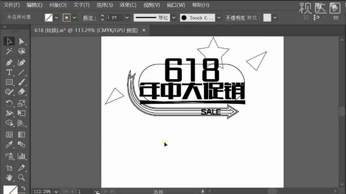Go to the next artboard
The height and width of the screenshot is (194, 346).
pyautogui.click(x=105, y=191)
